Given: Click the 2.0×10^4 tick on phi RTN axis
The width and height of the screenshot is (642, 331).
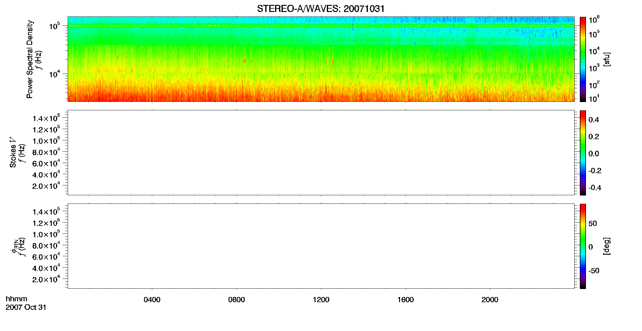Looking at the screenshot, I should point(46,279).
